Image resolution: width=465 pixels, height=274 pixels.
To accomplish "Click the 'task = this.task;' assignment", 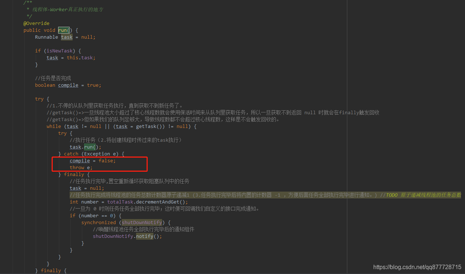I will click(x=71, y=57).
